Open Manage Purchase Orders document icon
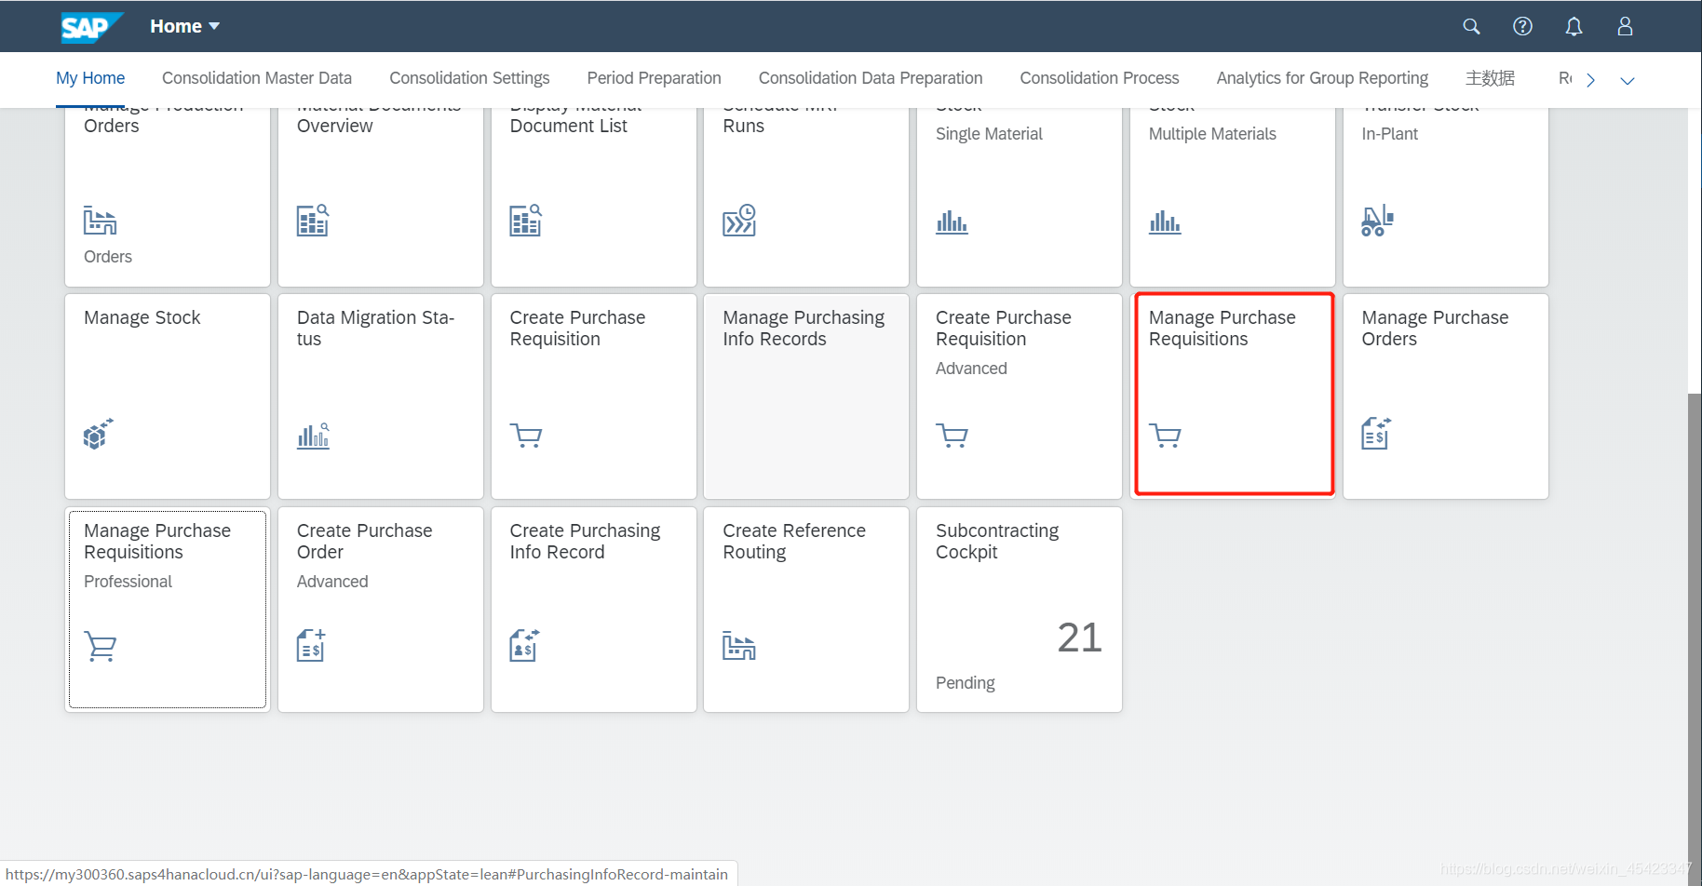 pos(1376,434)
